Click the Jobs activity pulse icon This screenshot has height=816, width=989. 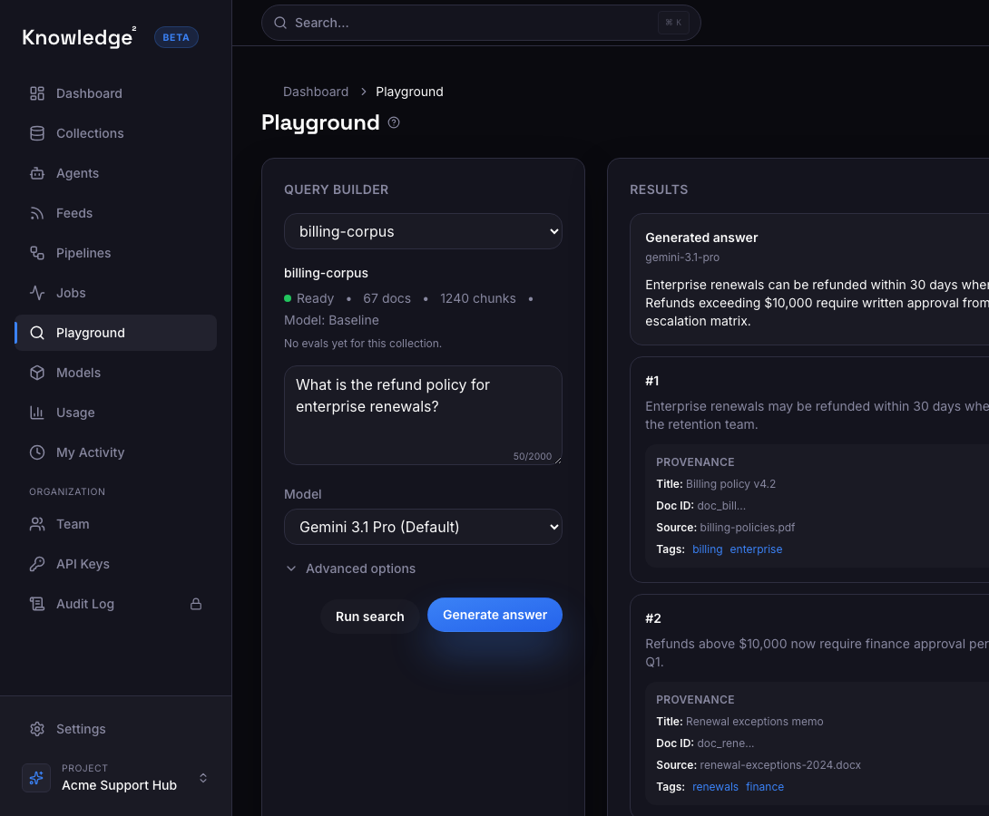37,293
